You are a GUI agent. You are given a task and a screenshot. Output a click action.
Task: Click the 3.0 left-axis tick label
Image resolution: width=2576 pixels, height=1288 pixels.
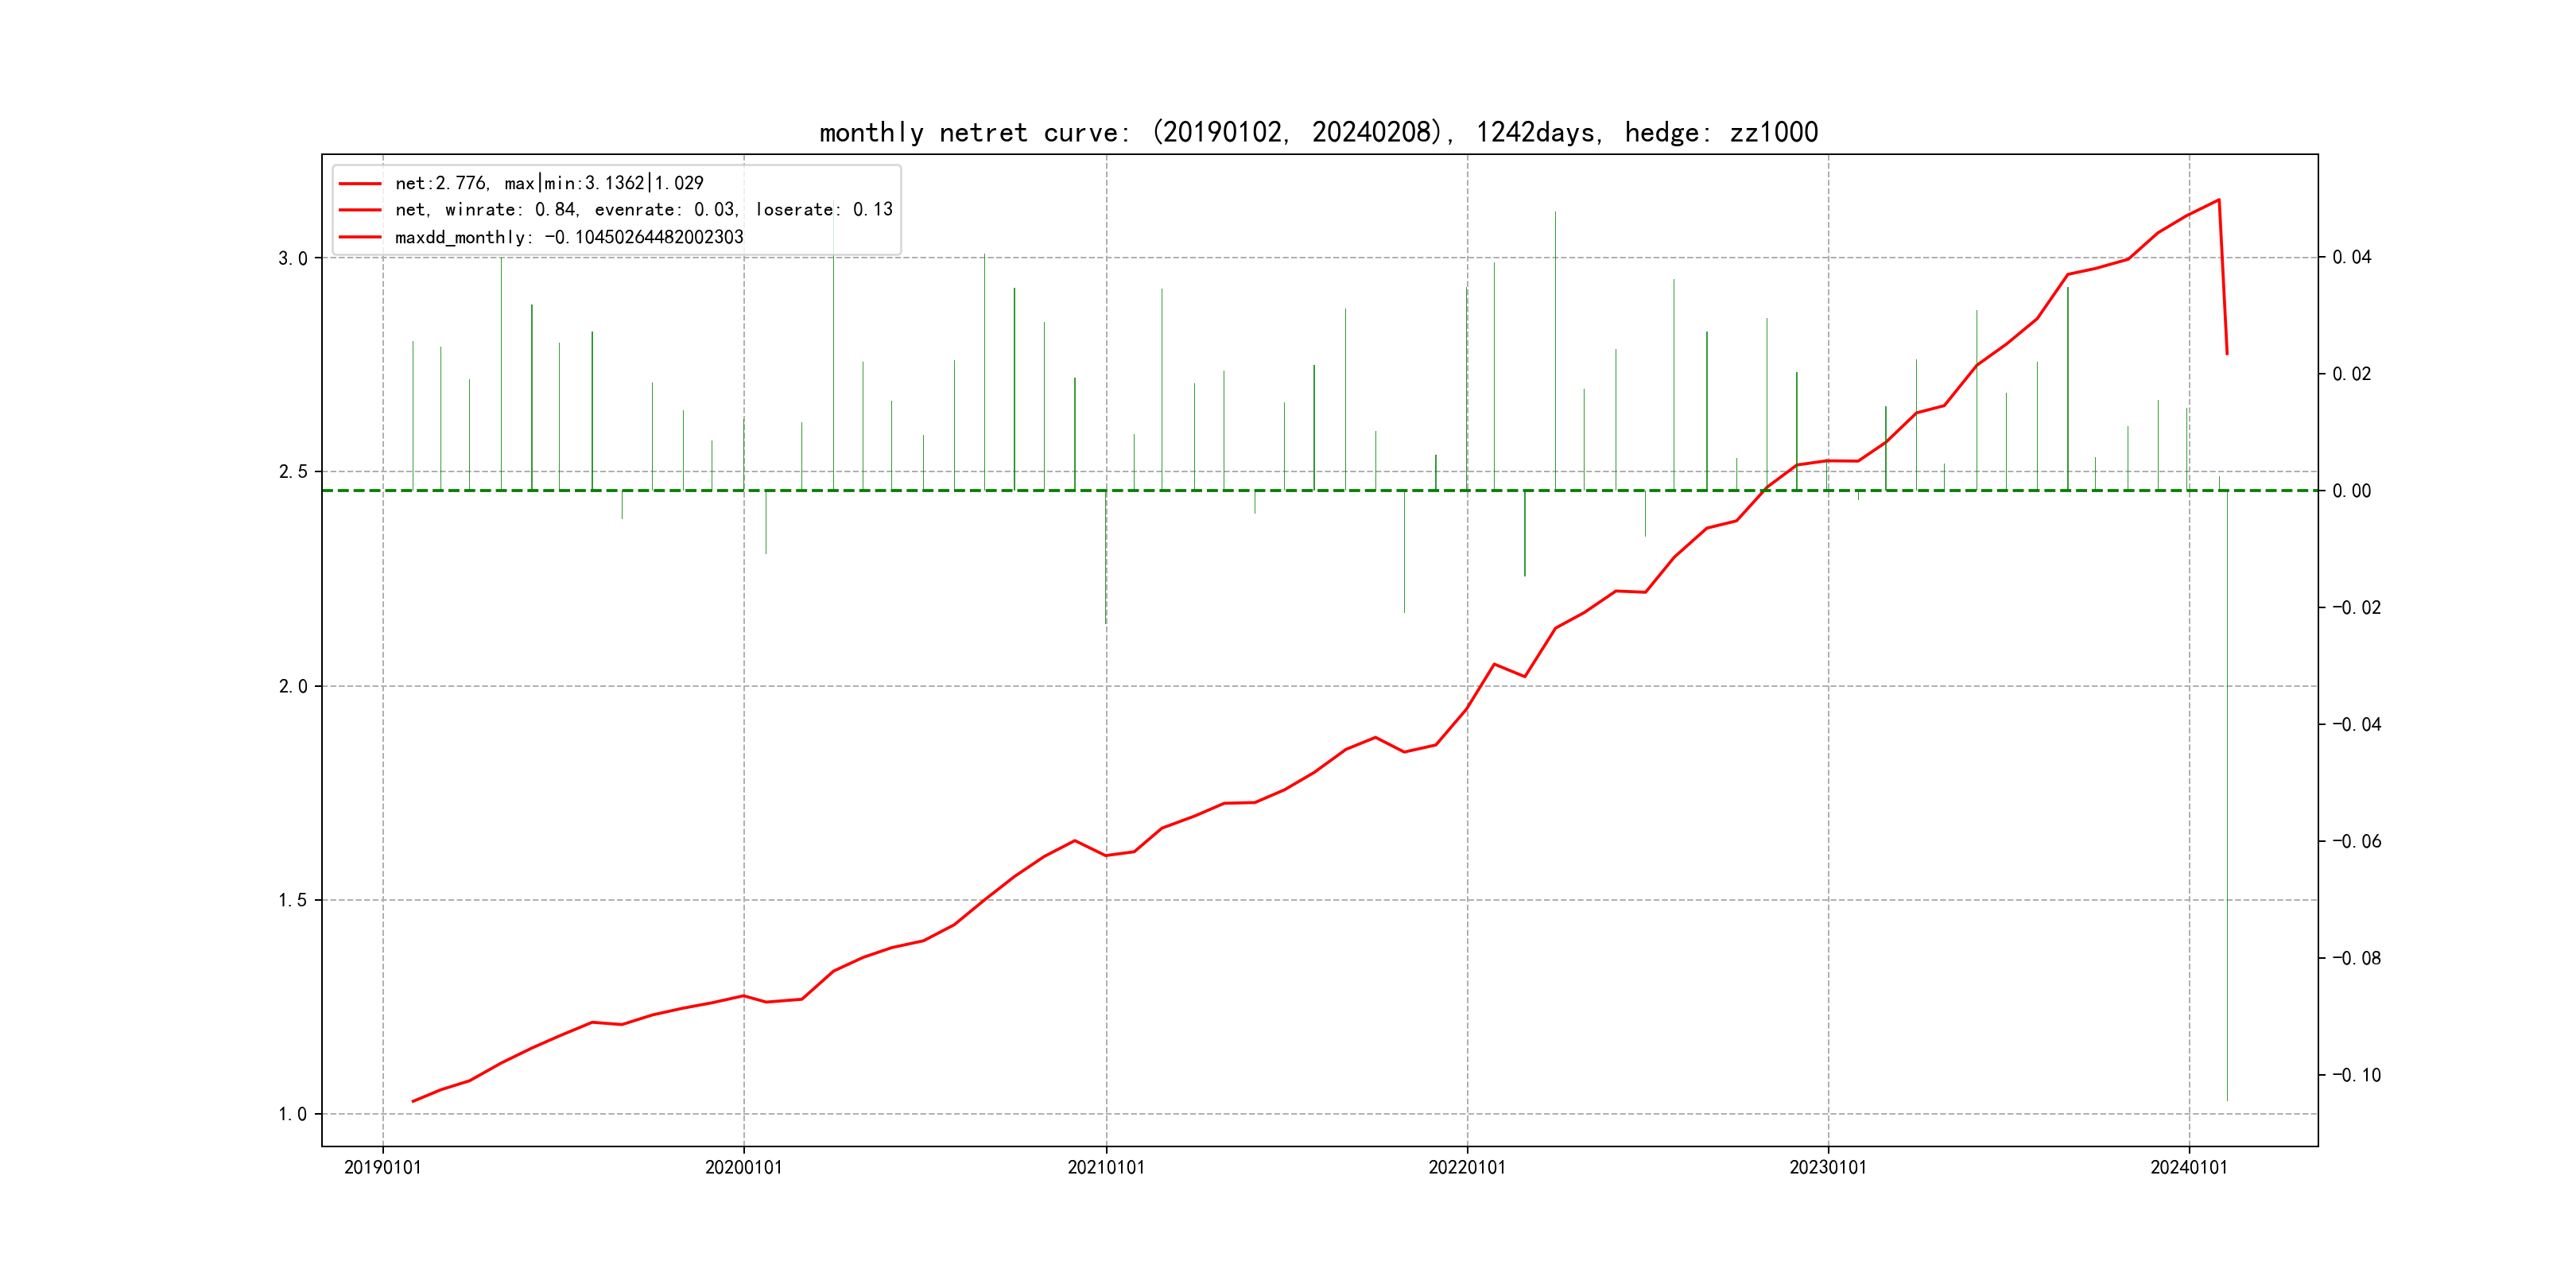tap(292, 258)
